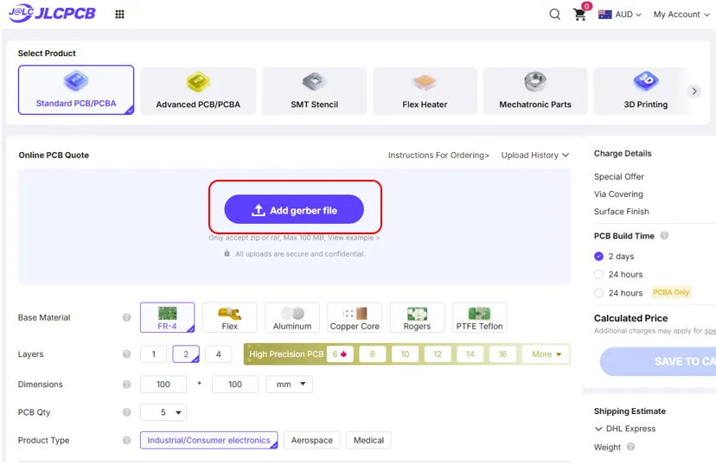Viewport: 716px width, 465px height.
Task: Click the Add gerber file button
Action: (294, 209)
